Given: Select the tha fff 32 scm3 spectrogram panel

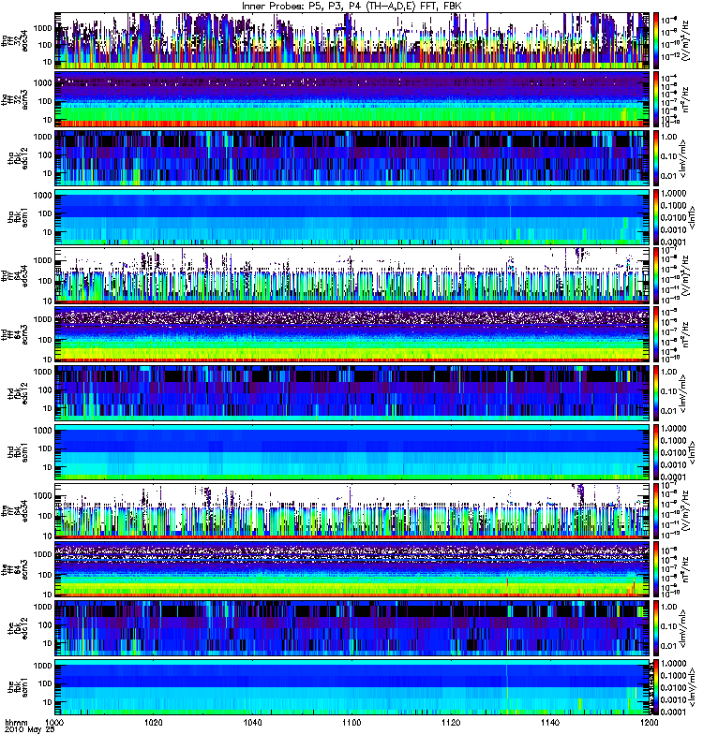Looking at the screenshot, I should tap(352, 99).
